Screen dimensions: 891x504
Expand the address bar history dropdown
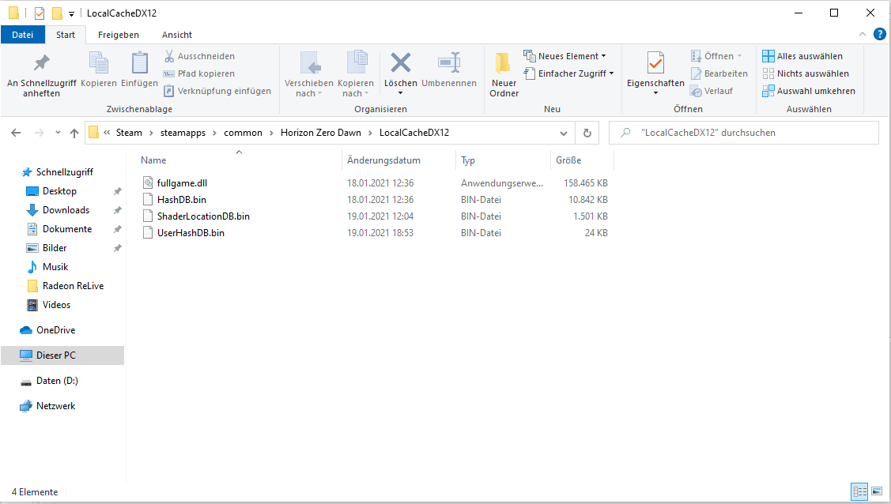point(564,134)
